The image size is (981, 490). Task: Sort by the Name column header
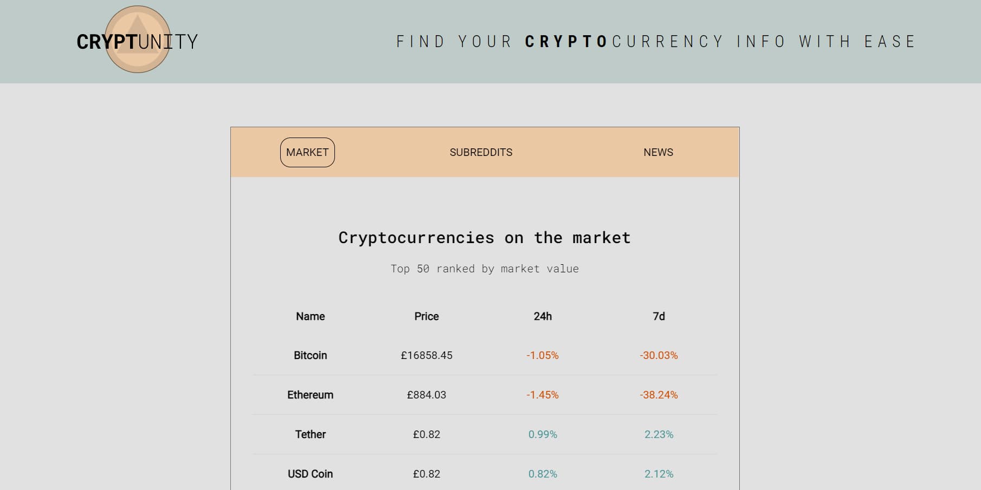pos(309,316)
